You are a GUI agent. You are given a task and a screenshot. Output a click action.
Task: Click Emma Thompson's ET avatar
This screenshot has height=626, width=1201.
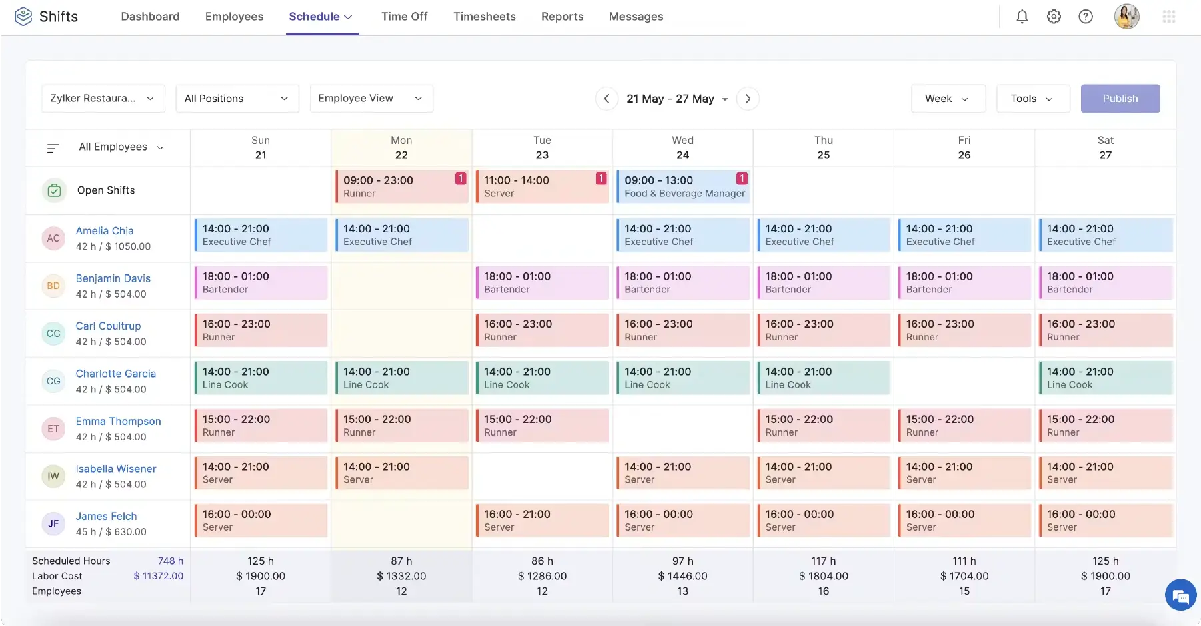pos(53,429)
